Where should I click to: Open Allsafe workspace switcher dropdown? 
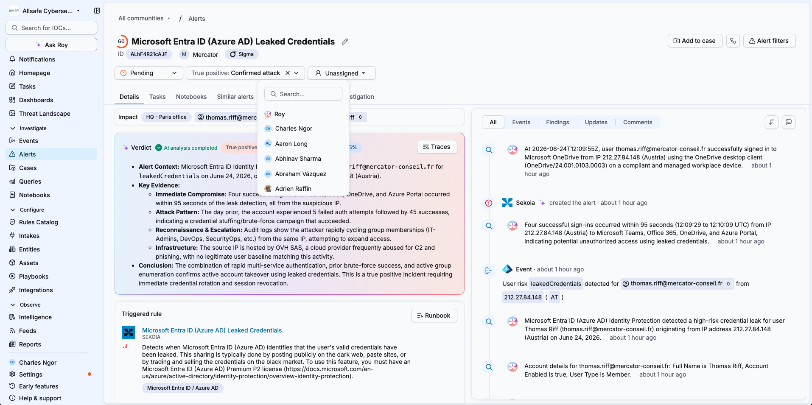click(x=45, y=11)
